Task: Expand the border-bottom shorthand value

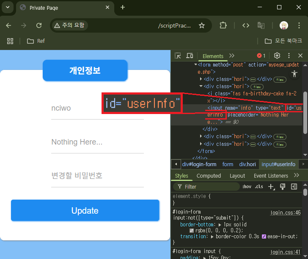Action: tap(220, 225)
